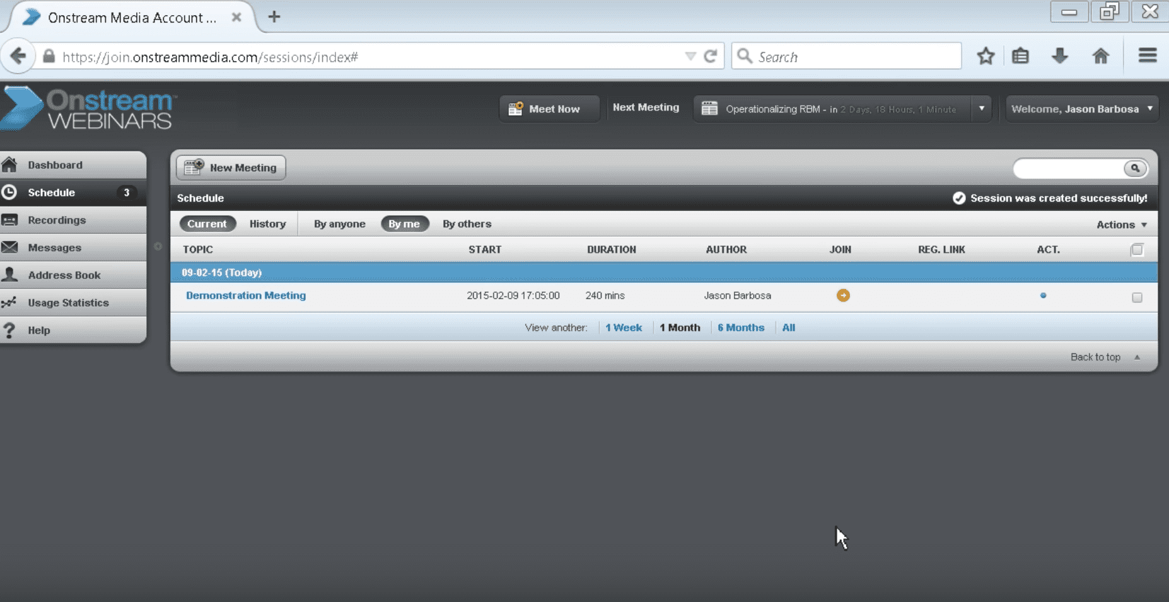1169x602 pixels.
Task: Click the blue activity dot for Demonstration Meeting
Action: coord(1043,295)
